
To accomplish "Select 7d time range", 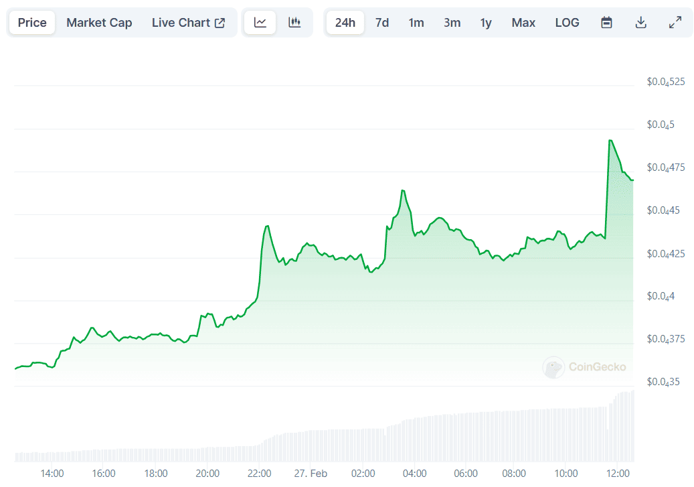I will pyautogui.click(x=382, y=23).
